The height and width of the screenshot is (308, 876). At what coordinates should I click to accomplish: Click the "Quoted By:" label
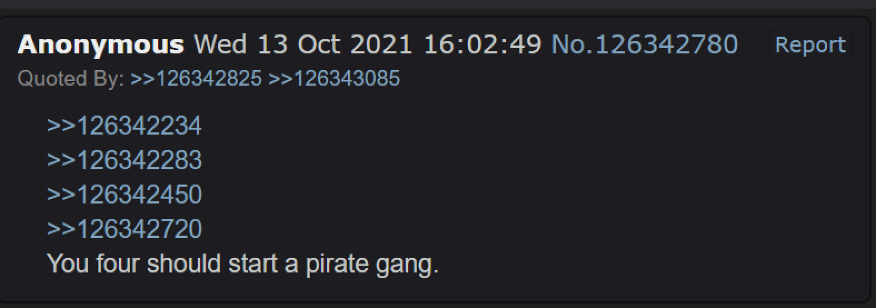71,79
